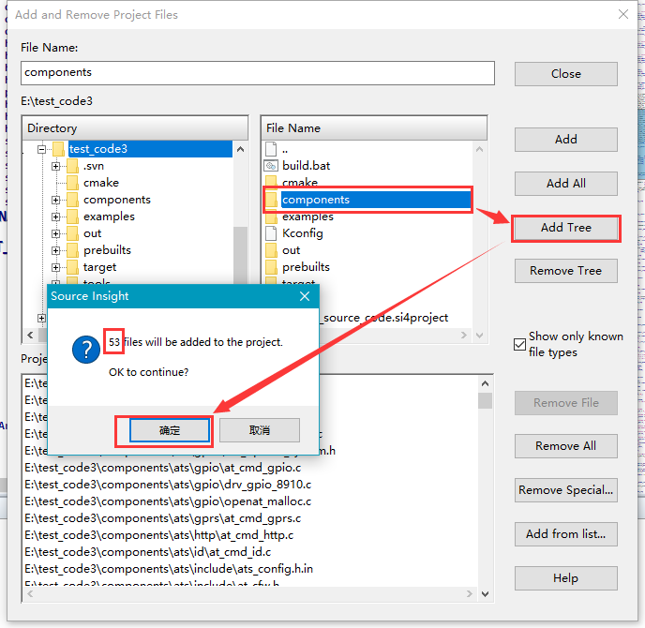
Task: Expand the examples directory node
Action: tap(56, 217)
